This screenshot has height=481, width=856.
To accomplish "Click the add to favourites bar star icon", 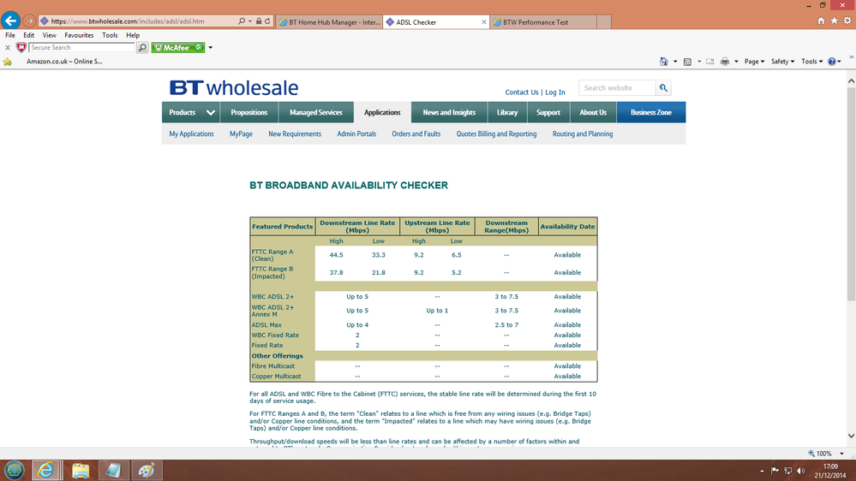I will click(8, 62).
